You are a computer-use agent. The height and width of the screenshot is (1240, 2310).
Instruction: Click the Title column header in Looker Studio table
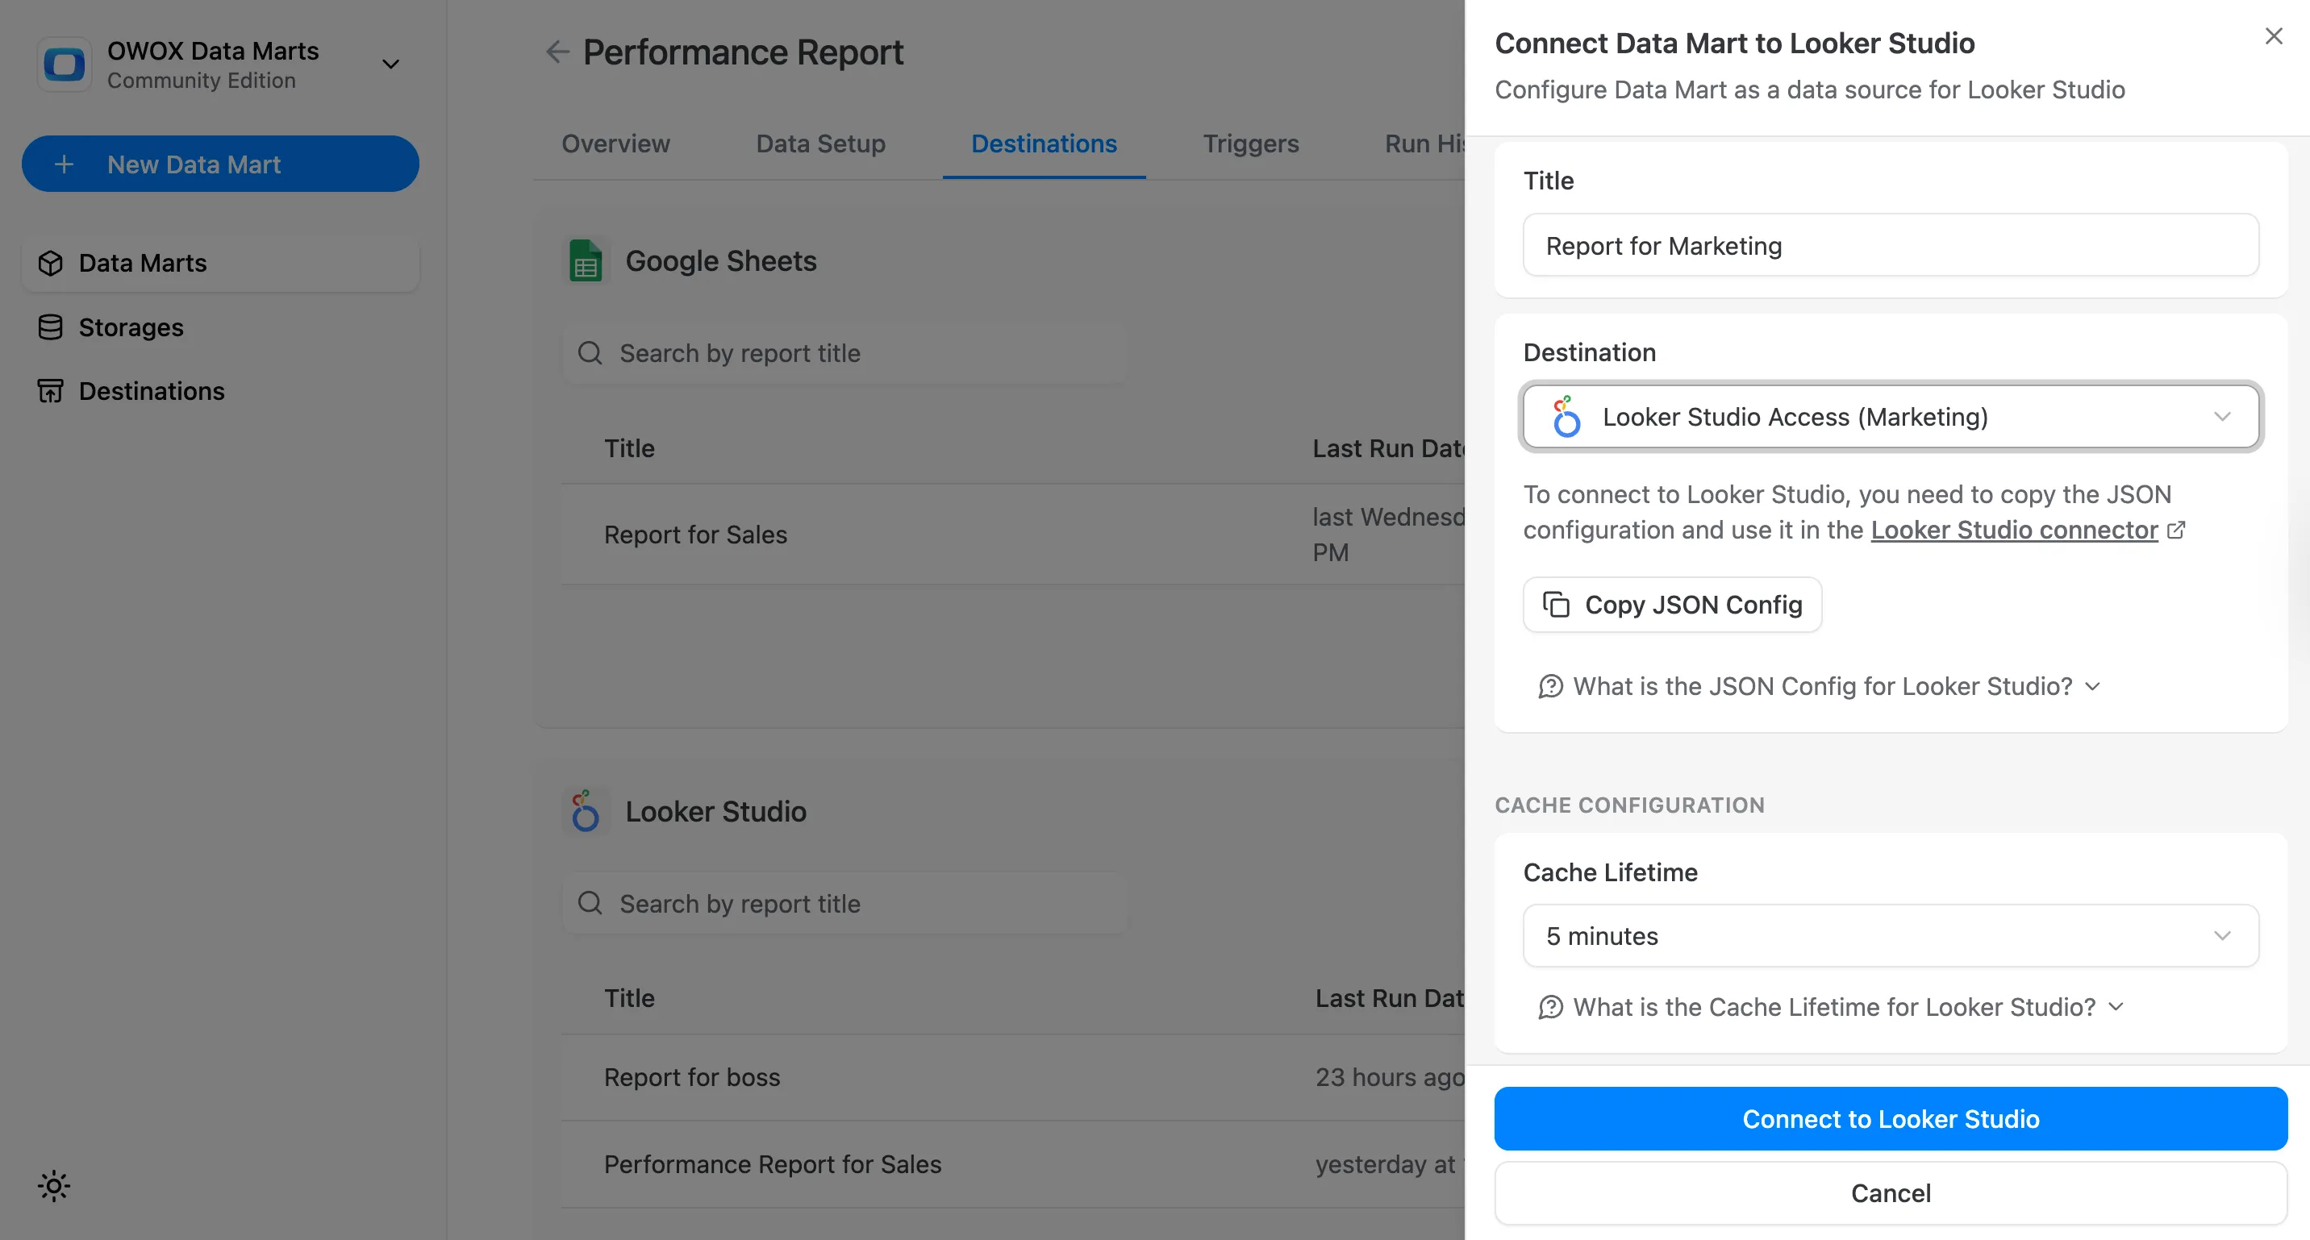point(629,998)
